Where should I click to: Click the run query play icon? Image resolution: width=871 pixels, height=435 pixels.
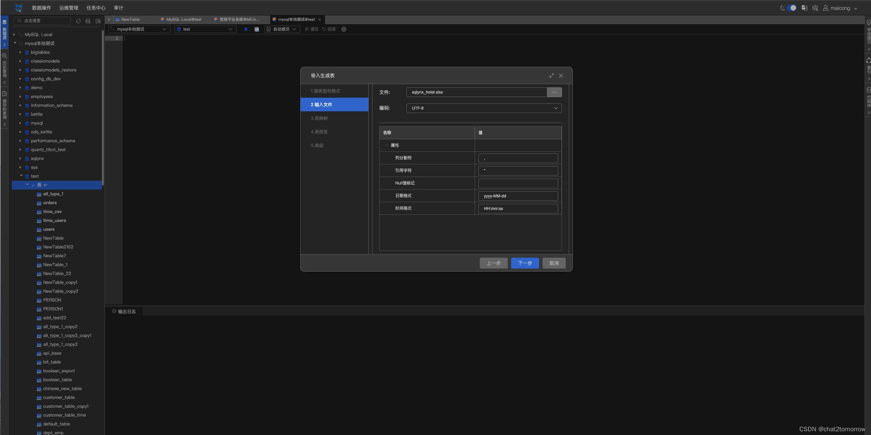[x=246, y=29]
